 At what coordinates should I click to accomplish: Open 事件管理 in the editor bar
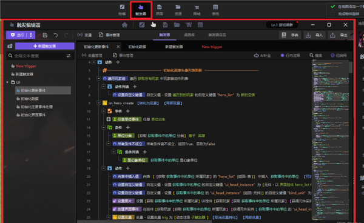[123, 55]
